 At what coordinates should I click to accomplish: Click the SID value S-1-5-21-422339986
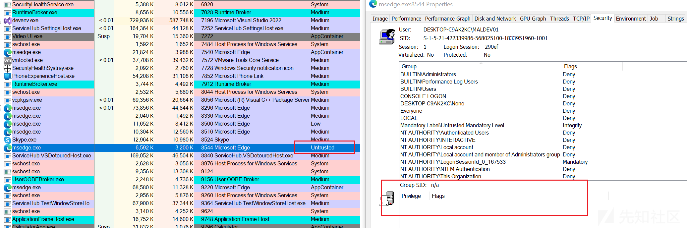pos(486,38)
